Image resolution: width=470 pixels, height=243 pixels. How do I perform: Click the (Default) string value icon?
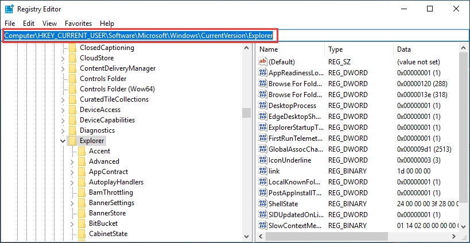pyautogui.click(x=263, y=62)
